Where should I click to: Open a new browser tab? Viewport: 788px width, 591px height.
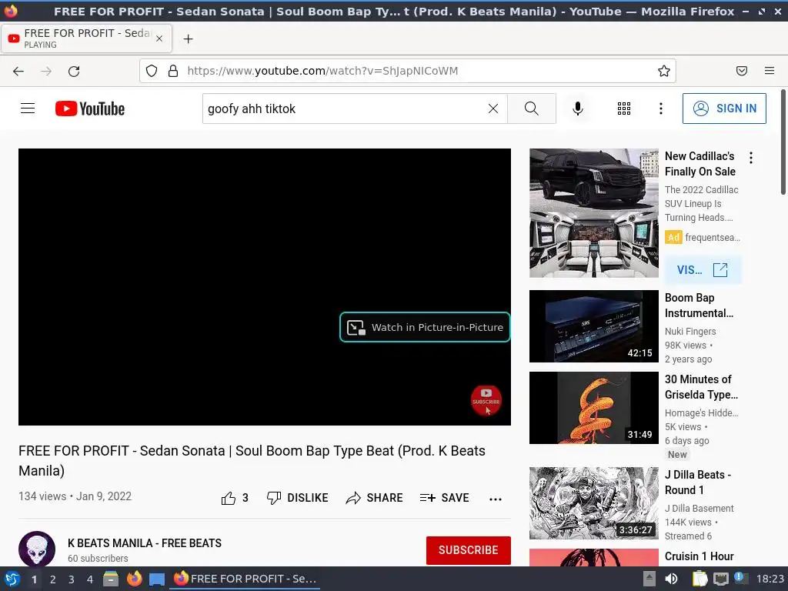pyautogui.click(x=188, y=38)
